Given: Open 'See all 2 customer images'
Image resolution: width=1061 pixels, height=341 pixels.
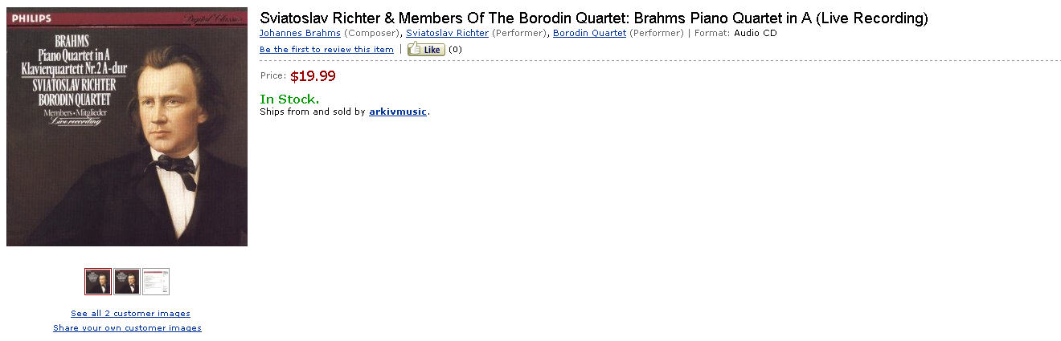Looking at the screenshot, I should pos(130,314).
